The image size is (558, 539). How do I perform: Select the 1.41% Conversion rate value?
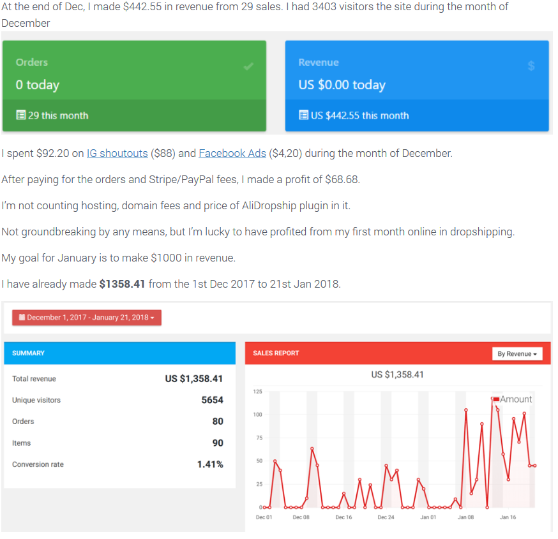pyautogui.click(x=211, y=464)
